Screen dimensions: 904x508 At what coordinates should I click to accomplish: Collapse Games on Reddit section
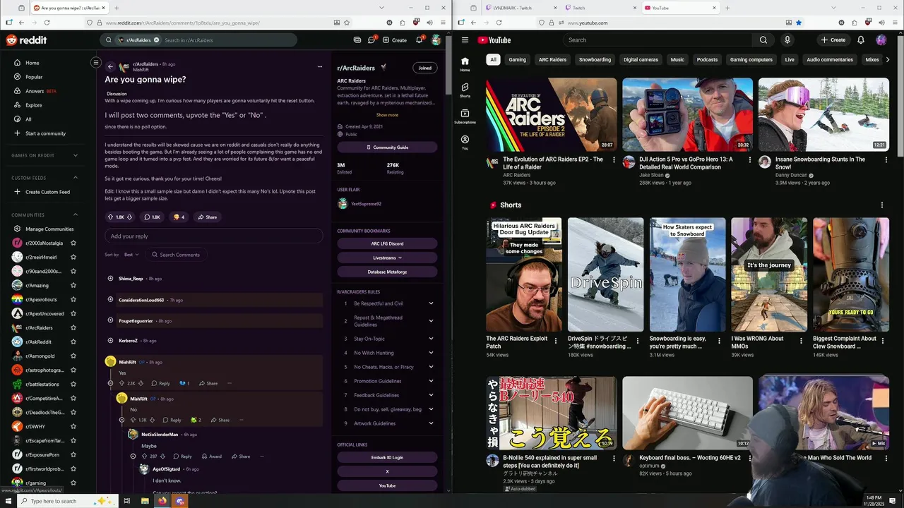point(76,155)
